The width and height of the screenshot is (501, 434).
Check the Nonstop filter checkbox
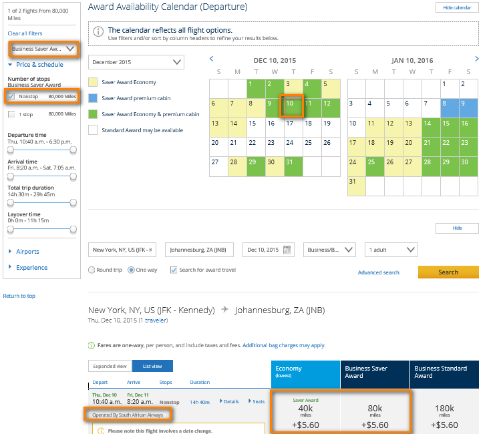click(x=11, y=97)
